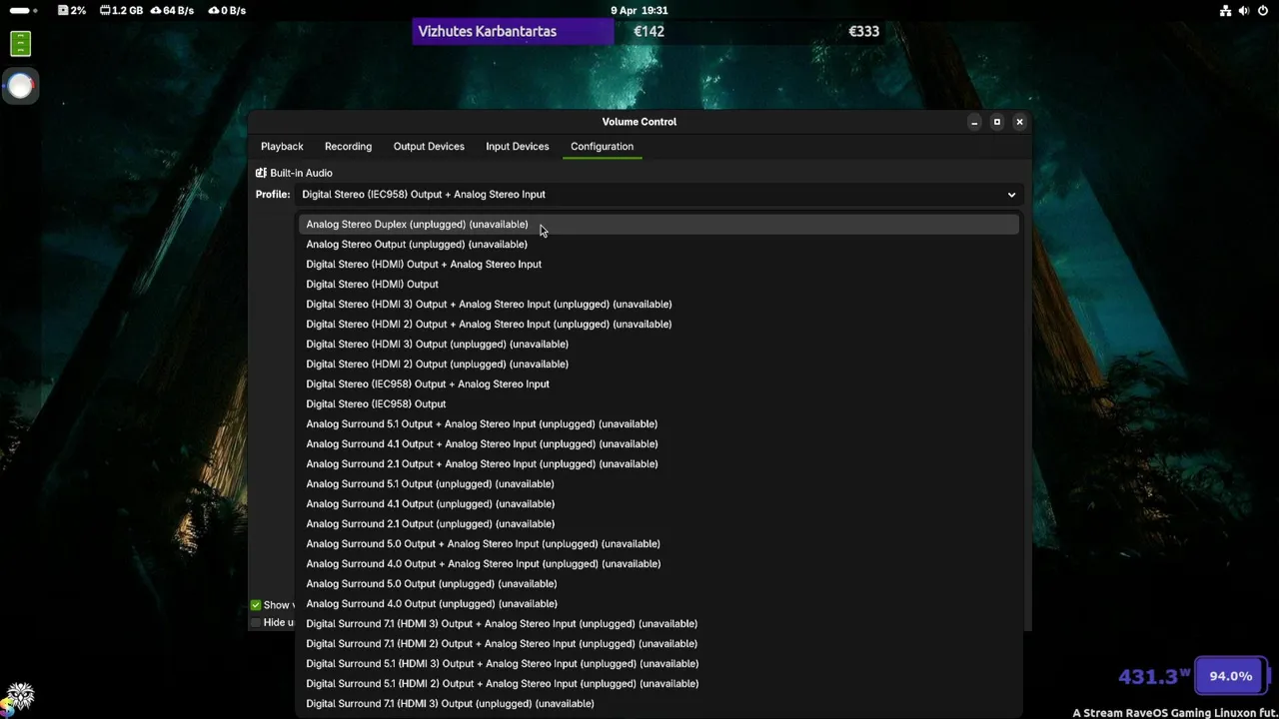1279x719 pixels.
Task: Minimize the Volume Control window
Action: [x=974, y=122]
